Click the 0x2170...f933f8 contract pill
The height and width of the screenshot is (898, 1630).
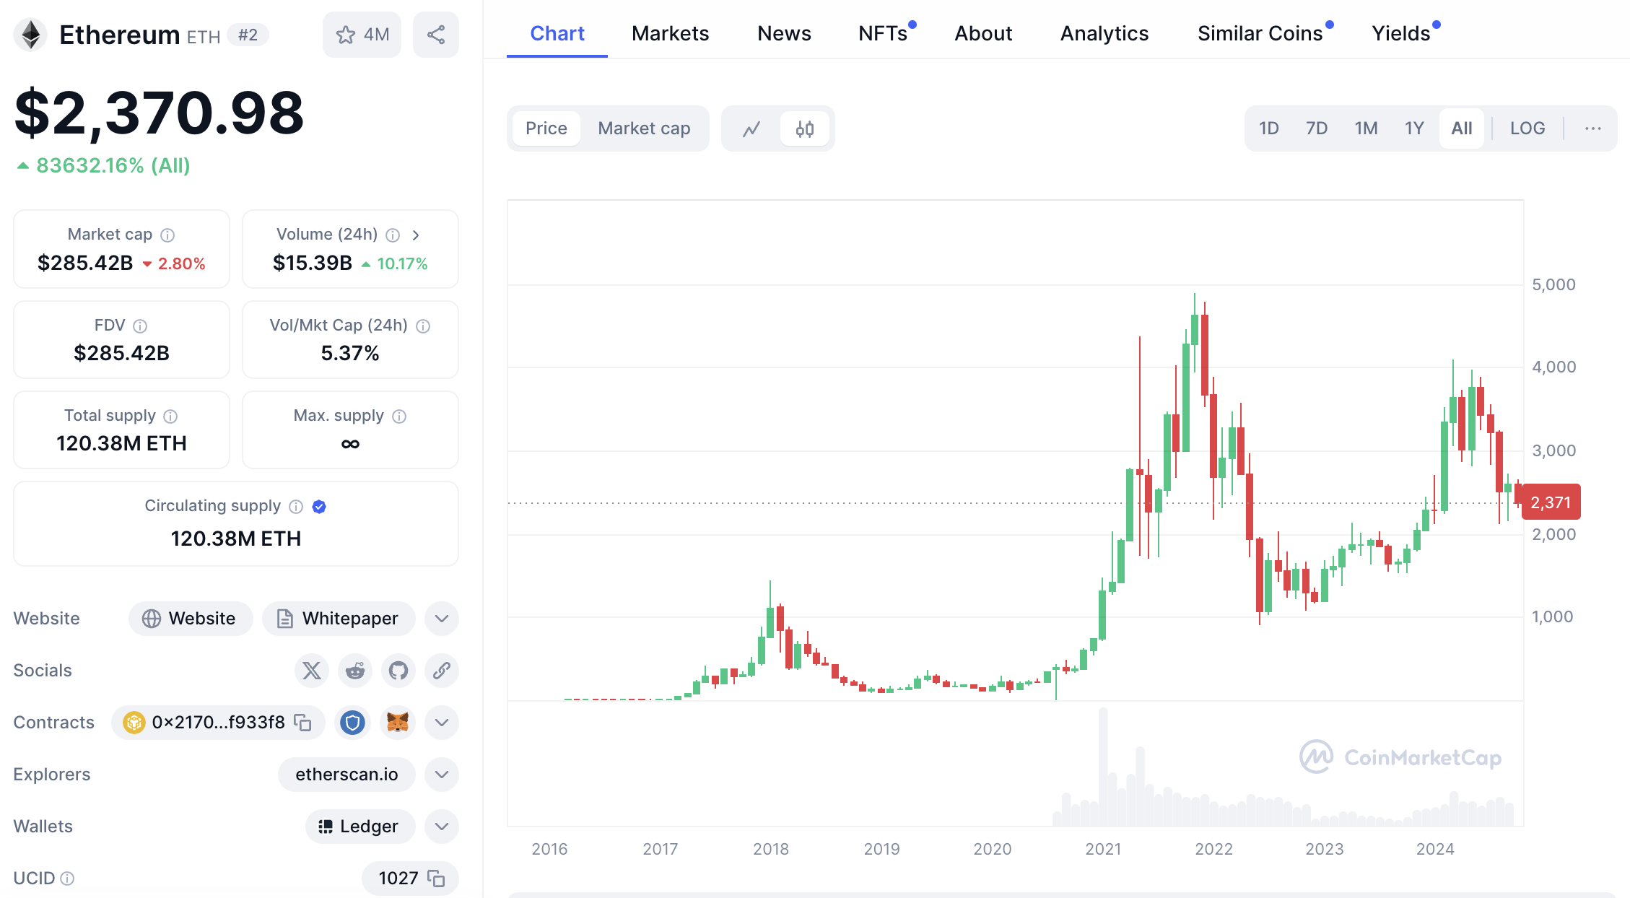tap(218, 723)
